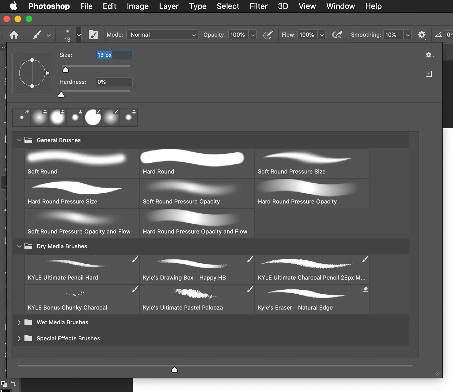Image resolution: width=453 pixels, height=392 pixels.
Task: Collapse the General Brushes folder
Action: 19,140
